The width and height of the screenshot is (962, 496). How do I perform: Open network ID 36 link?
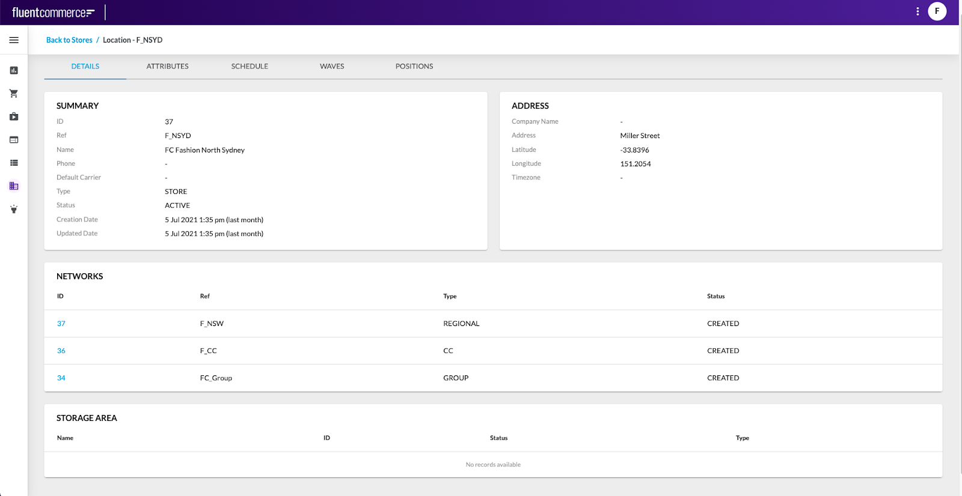[x=61, y=351]
